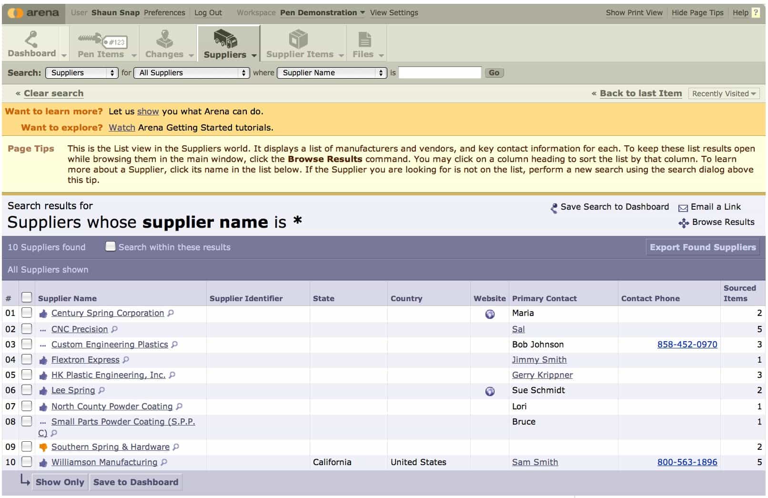This screenshot has height=498, width=768.
Task: Click thumbs-up icon for Flextron Express
Action: coord(43,360)
